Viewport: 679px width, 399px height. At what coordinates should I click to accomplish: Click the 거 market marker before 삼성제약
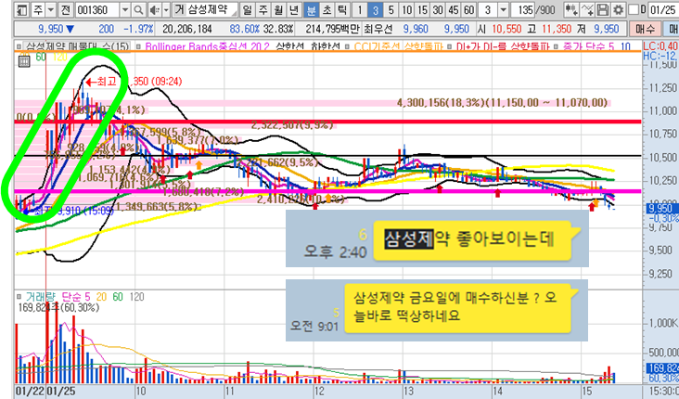pos(179,9)
